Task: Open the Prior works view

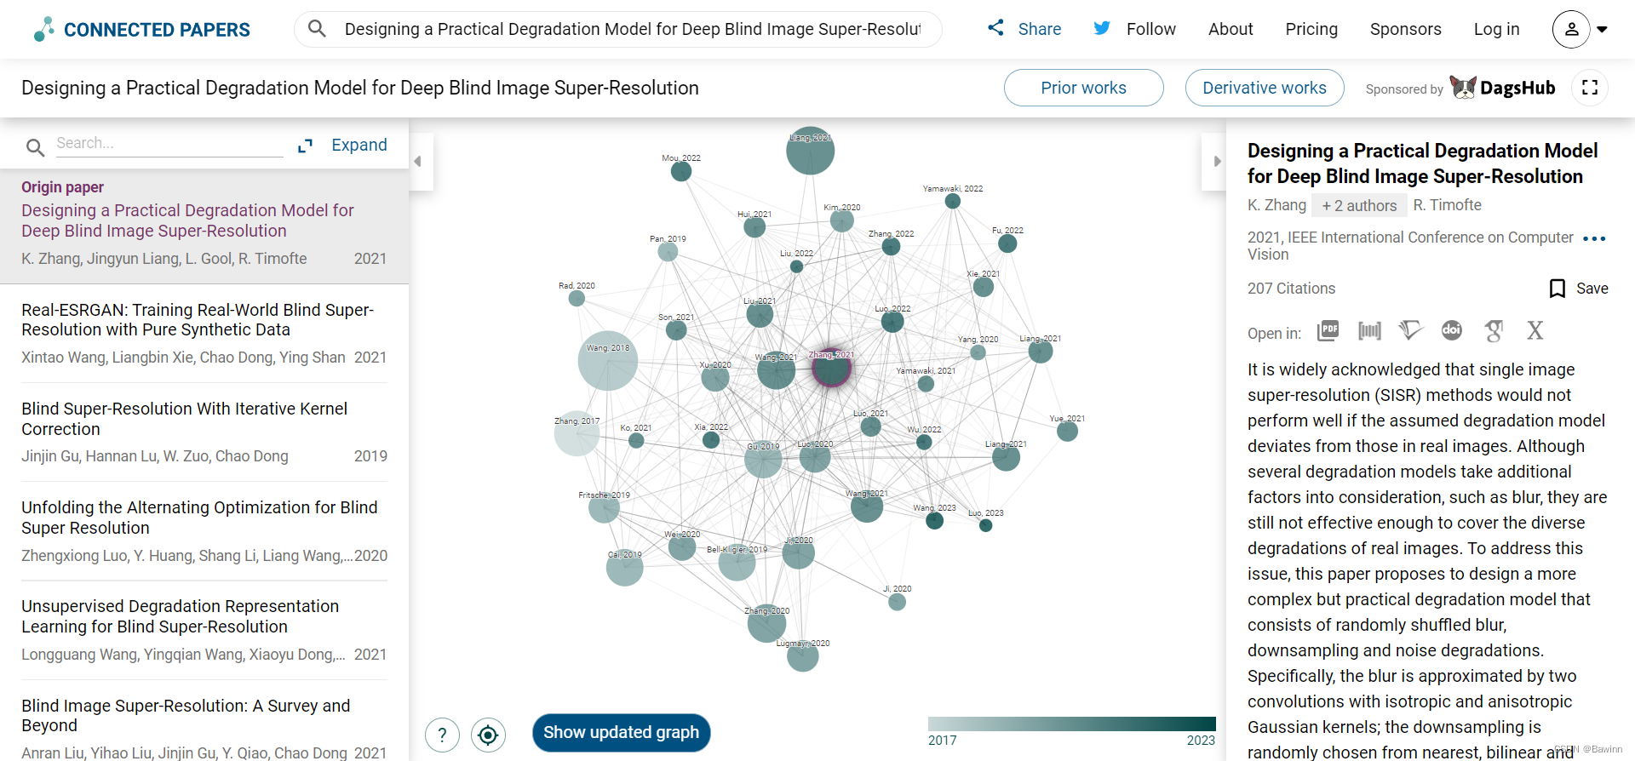Action: [1083, 87]
